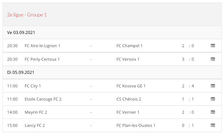Image resolution: width=224 pixels, height=136 pixels.
Task: Open match details icon for FC City game
Action: tap(213, 86)
